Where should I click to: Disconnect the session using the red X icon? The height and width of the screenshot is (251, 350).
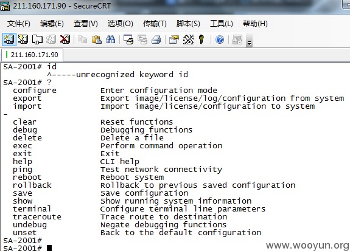65,40
